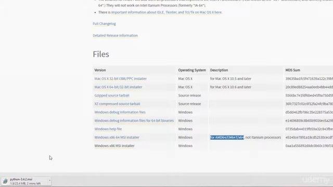Download Windows x86-64 MSI installer
Screen dimensions: 333x187
(x=117, y=137)
